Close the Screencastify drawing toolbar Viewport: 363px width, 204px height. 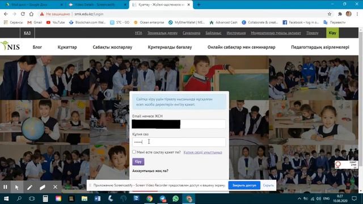[55, 187]
